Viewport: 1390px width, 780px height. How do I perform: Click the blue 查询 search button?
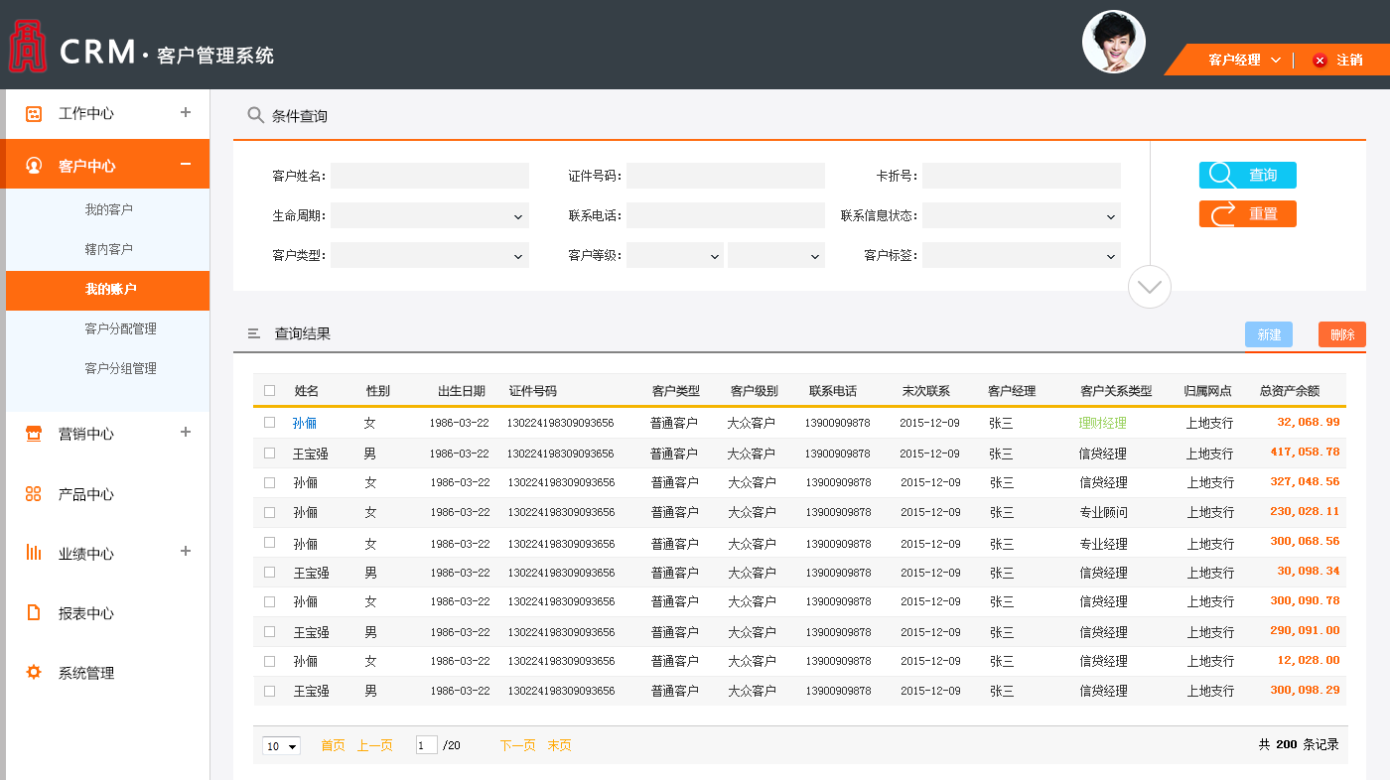pos(1247,175)
